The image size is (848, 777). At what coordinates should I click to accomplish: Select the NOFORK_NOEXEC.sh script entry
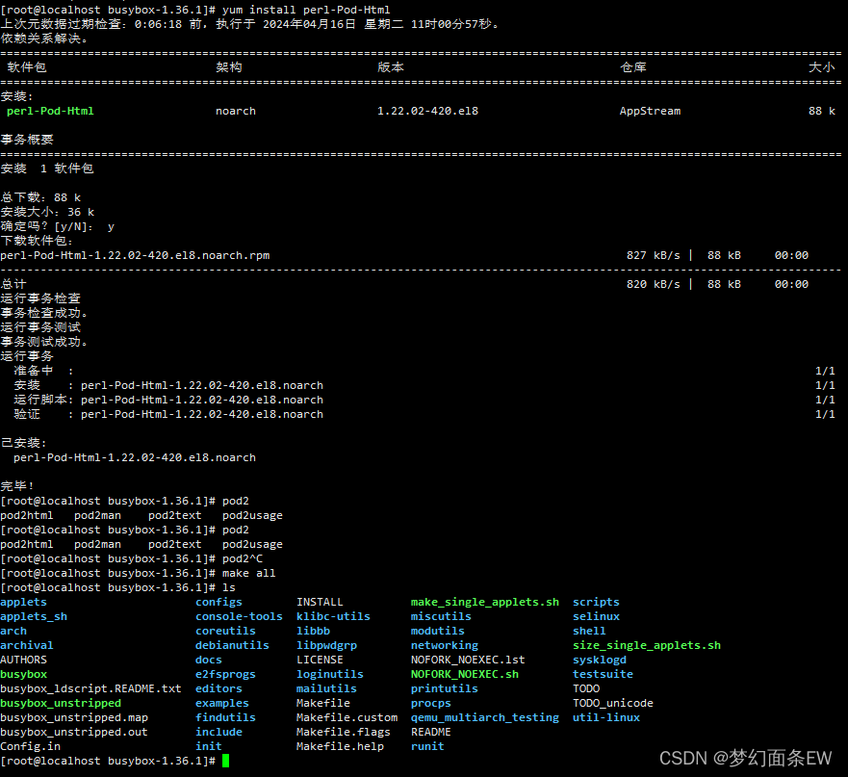[x=464, y=673]
